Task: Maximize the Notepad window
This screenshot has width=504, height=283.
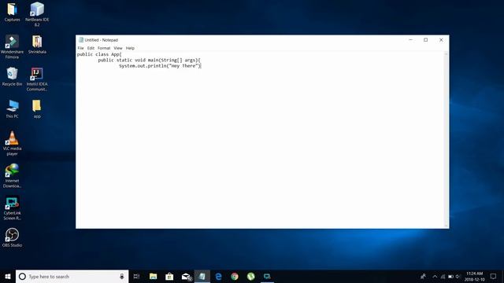Action: [x=425, y=40]
